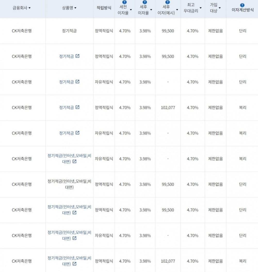Open the sort dropdown on the 금융회사 column
Image resolution: width=258 pixels, height=272 pixels.
[x=29, y=8]
